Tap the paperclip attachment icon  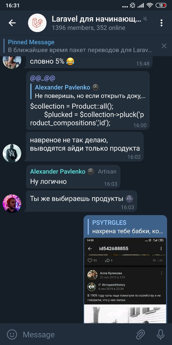pyautogui.click(x=140, y=334)
